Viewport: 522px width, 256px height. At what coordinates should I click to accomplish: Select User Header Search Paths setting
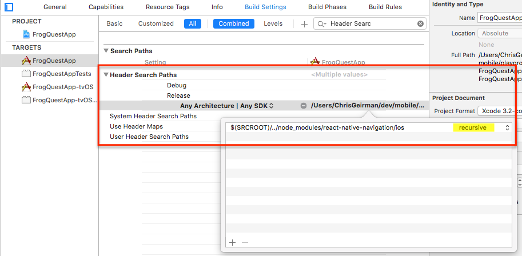[149, 137]
